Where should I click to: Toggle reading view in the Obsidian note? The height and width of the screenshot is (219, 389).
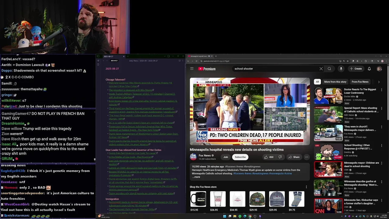click(x=179, y=61)
